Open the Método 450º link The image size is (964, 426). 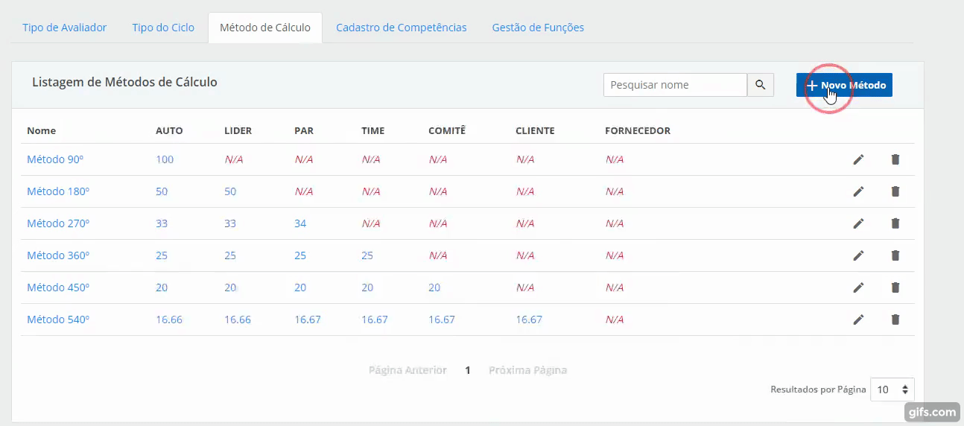point(58,287)
